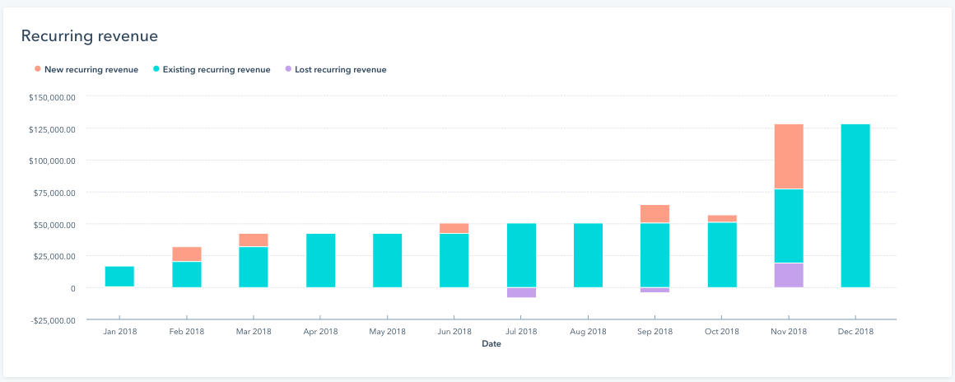The height and width of the screenshot is (382, 955).
Task: Select the large orange segment in Nov 2018
Action: click(x=789, y=156)
